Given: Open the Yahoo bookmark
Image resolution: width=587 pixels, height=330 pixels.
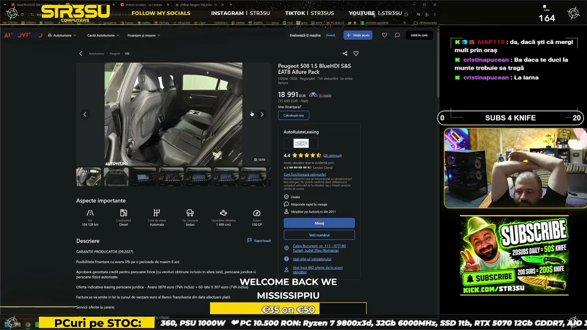Looking at the screenshot, I should point(272,22).
